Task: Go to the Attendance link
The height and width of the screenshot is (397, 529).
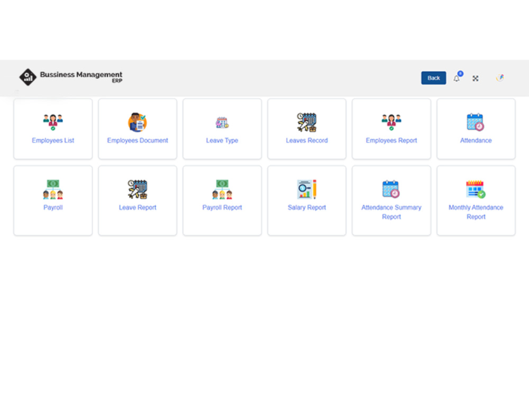Action: pos(476,140)
